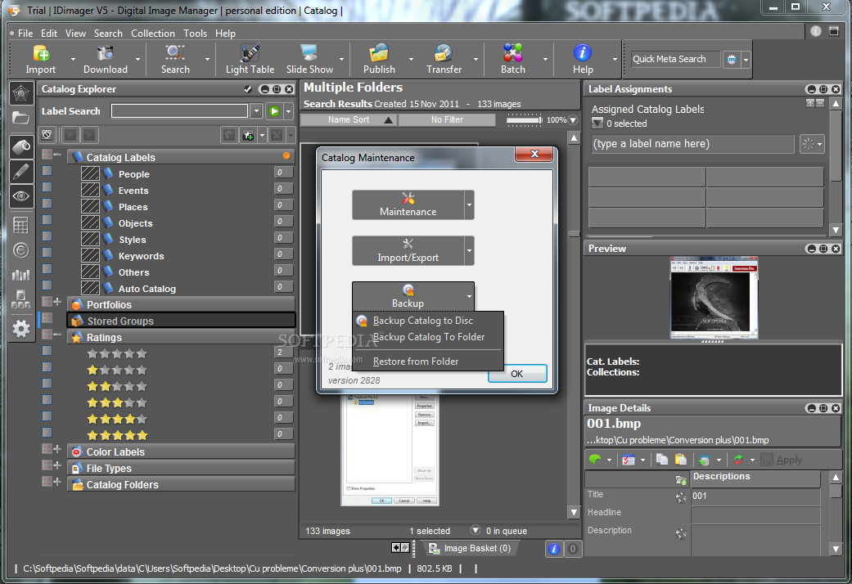The image size is (852, 584).
Task: Open dropdown arrow next to Import
Action: (x=73, y=59)
